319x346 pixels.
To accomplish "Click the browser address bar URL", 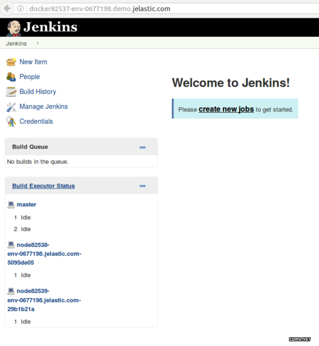I will click(100, 9).
